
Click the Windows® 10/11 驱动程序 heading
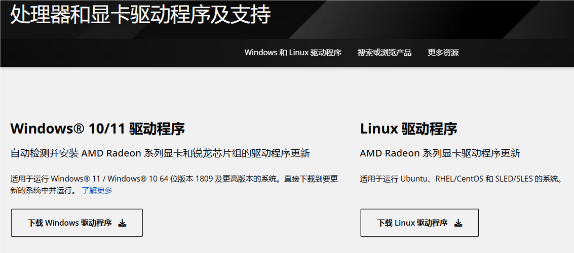click(97, 129)
